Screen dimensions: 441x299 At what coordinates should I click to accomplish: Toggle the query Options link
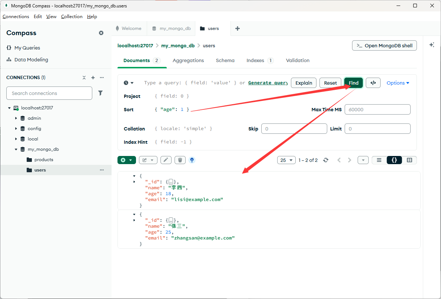pos(398,83)
